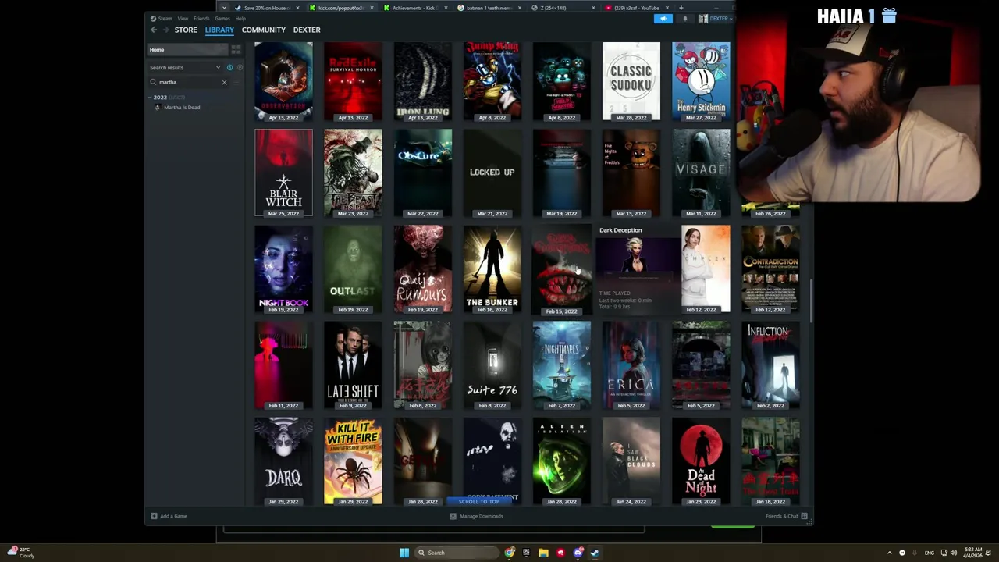
Task: Click the Add a Game plus icon
Action: (154, 516)
